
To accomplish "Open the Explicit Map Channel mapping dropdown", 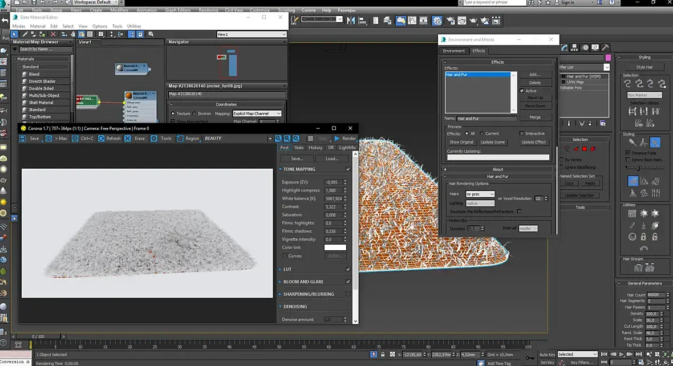I will [257, 113].
